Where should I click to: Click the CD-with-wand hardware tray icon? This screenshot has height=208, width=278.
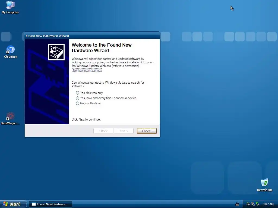(253, 204)
